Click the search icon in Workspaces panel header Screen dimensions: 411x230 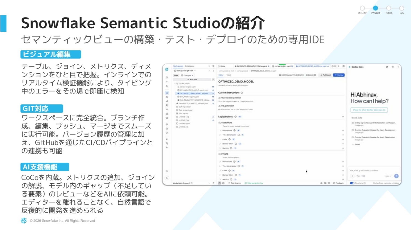[x=213, y=66]
